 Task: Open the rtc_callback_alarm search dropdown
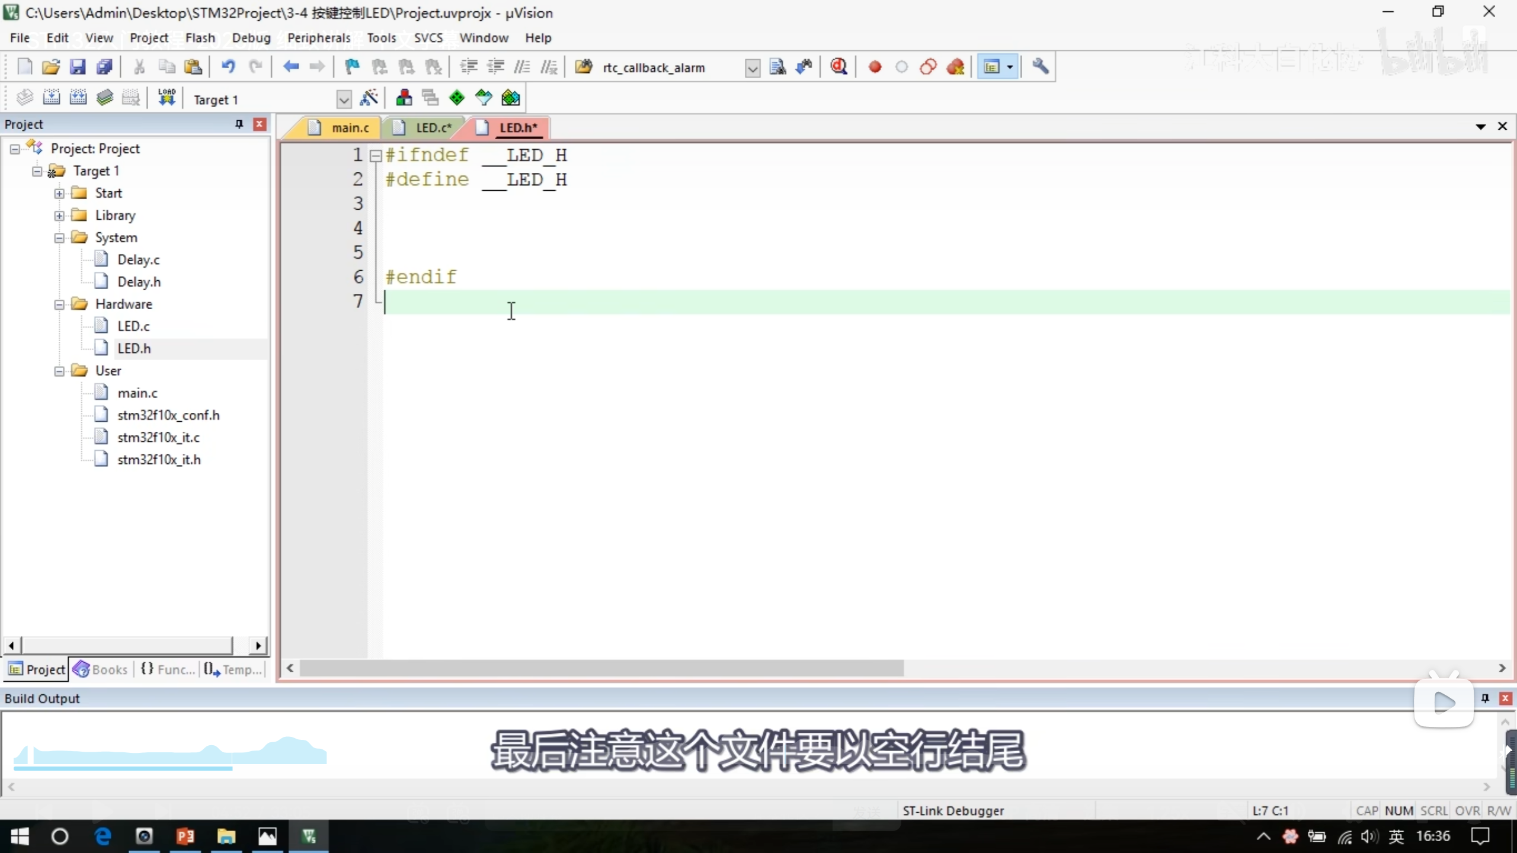752,68
